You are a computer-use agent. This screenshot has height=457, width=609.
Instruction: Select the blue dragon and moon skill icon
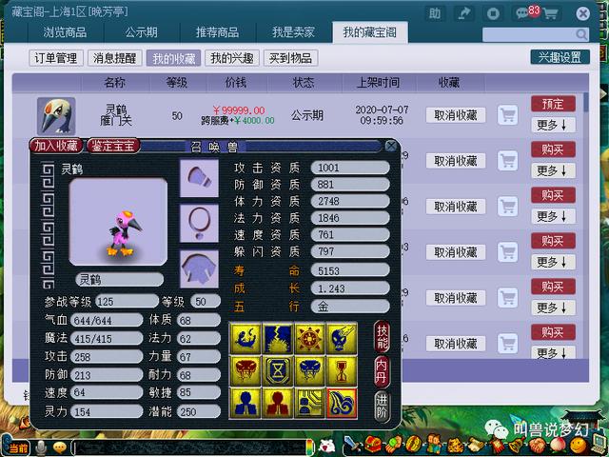pos(246,338)
